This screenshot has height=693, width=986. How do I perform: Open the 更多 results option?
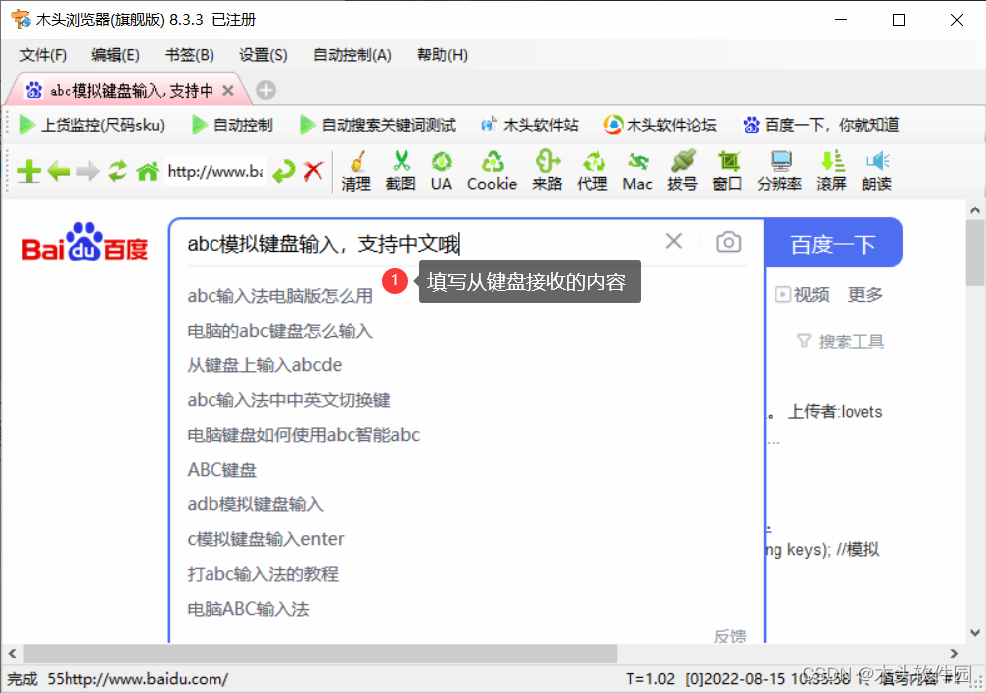tap(865, 294)
